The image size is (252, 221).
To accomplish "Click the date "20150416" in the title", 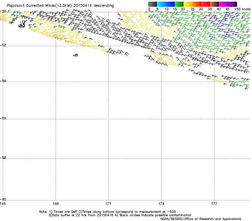I will (83, 6).
